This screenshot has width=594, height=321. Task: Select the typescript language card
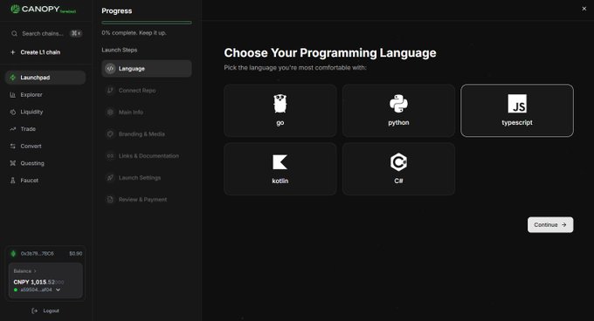pyautogui.click(x=517, y=111)
